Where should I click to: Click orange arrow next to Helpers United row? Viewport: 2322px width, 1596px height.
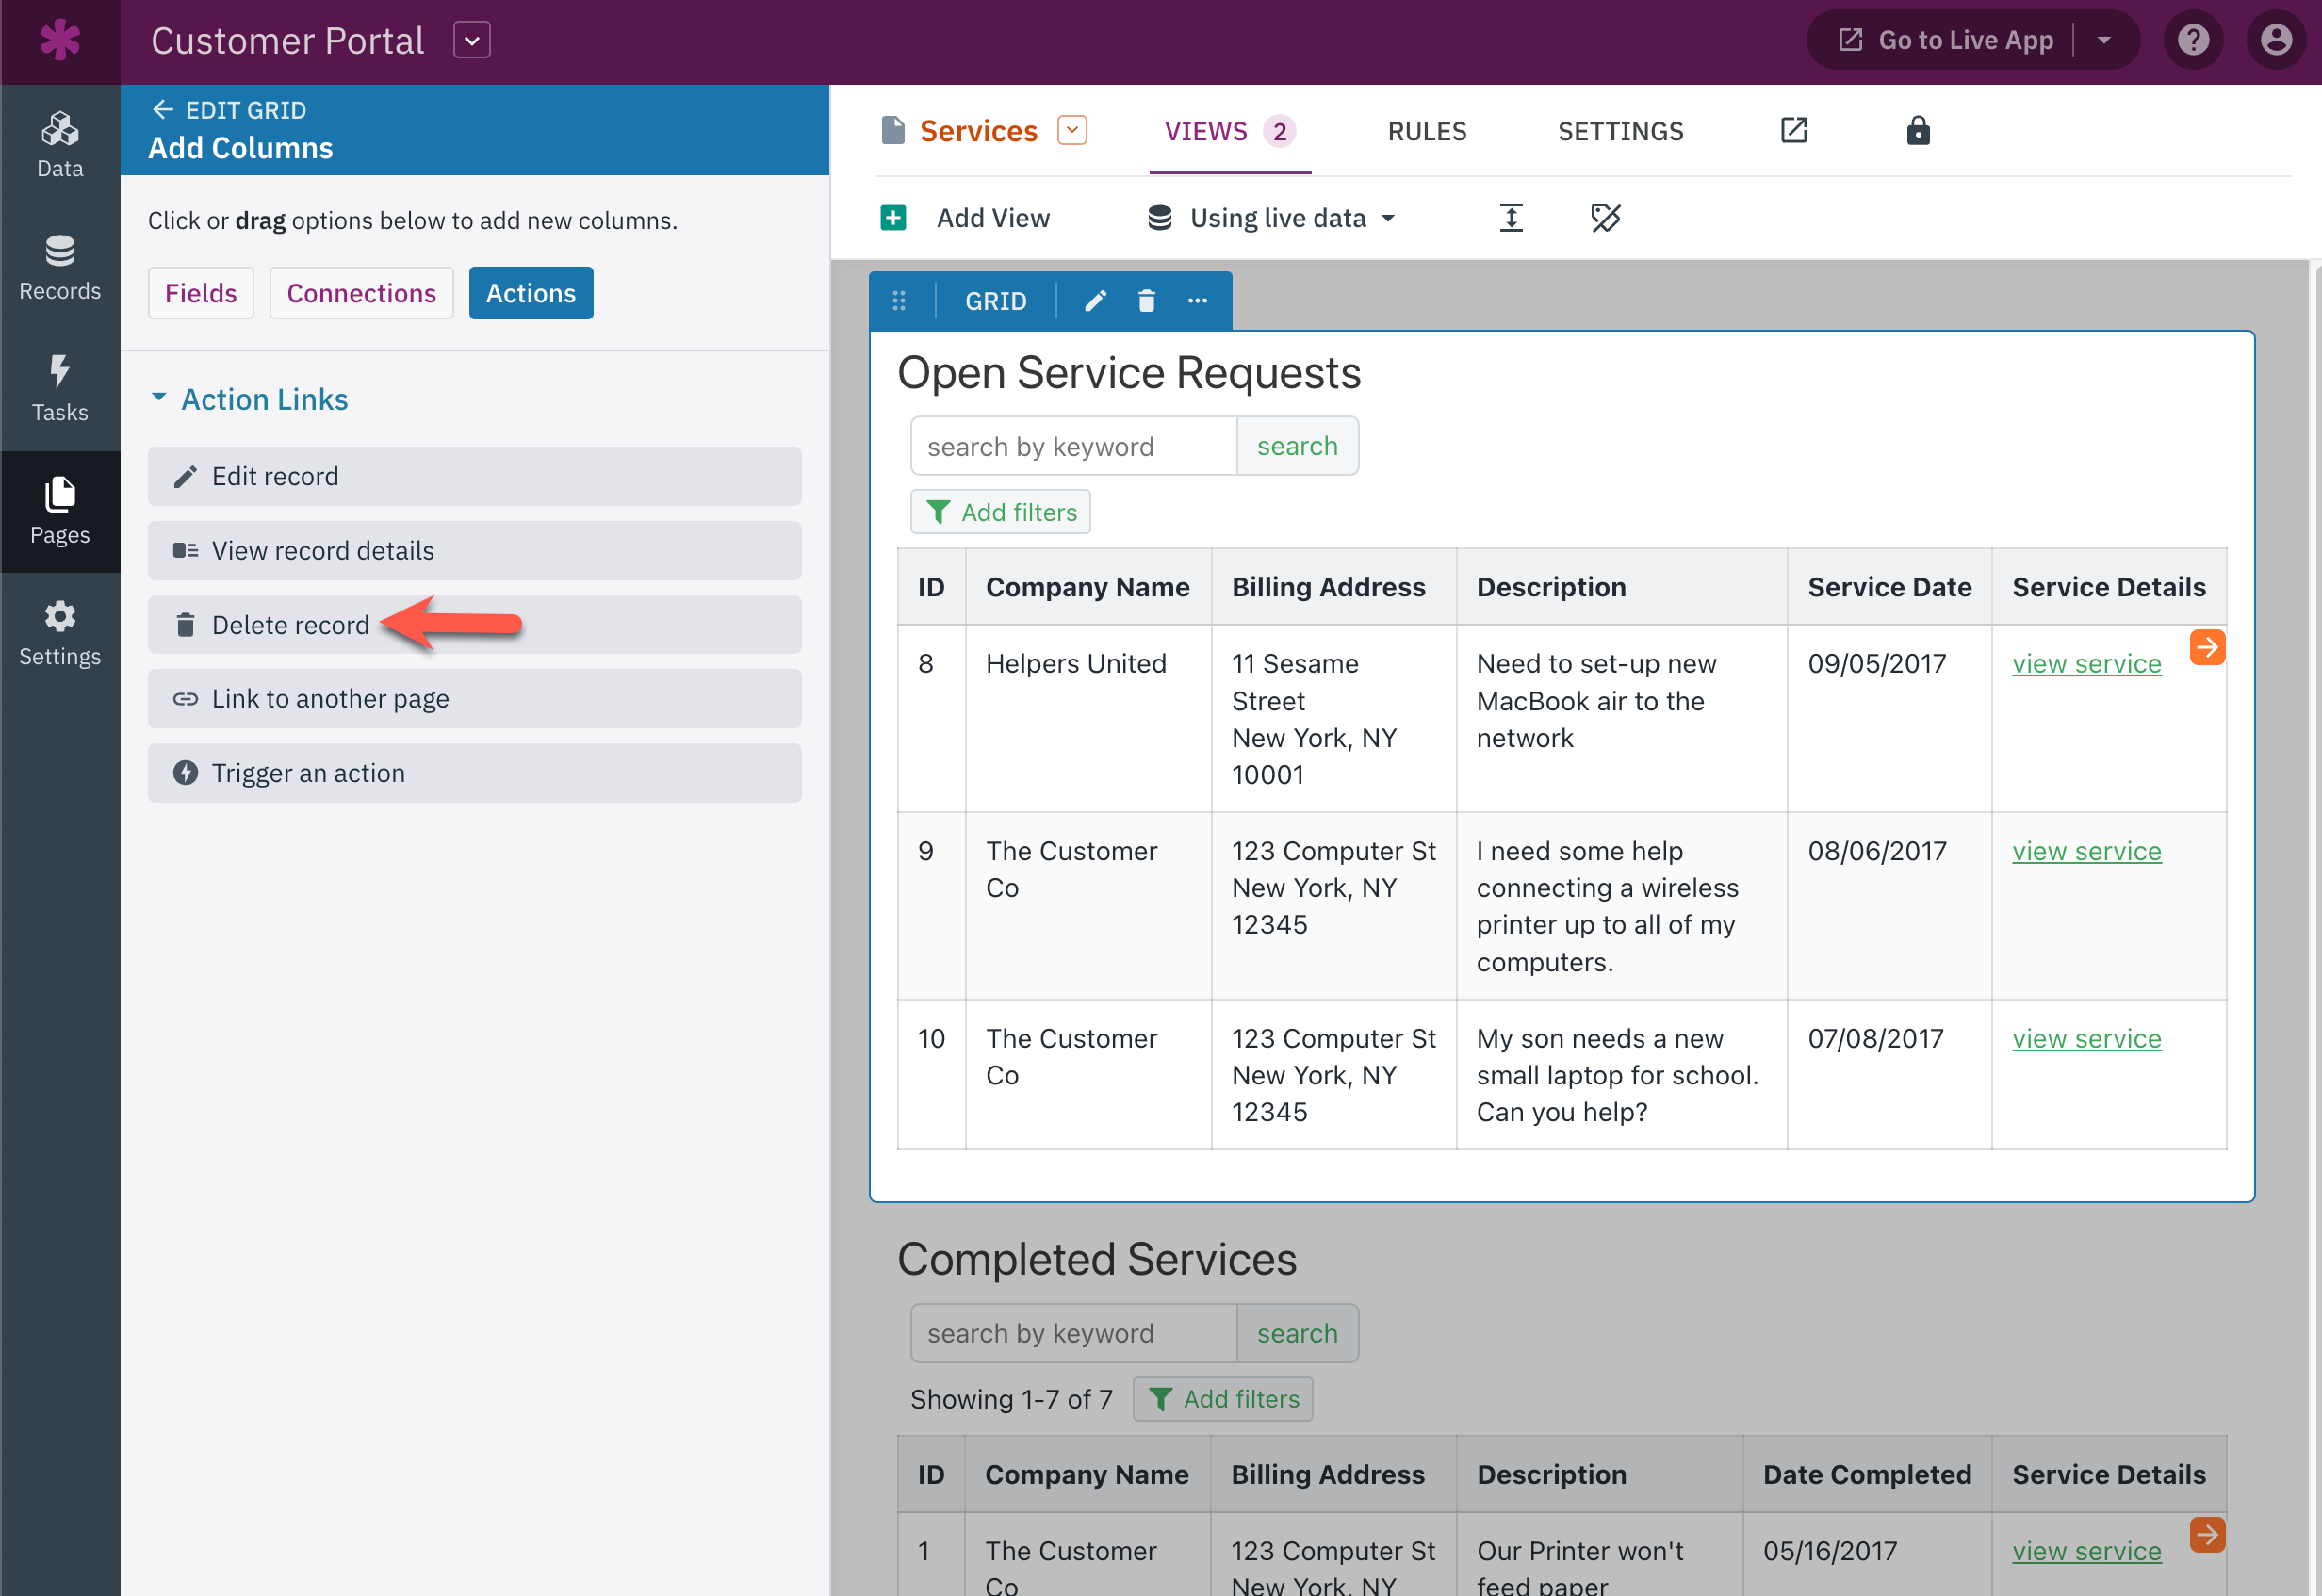click(2207, 647)
